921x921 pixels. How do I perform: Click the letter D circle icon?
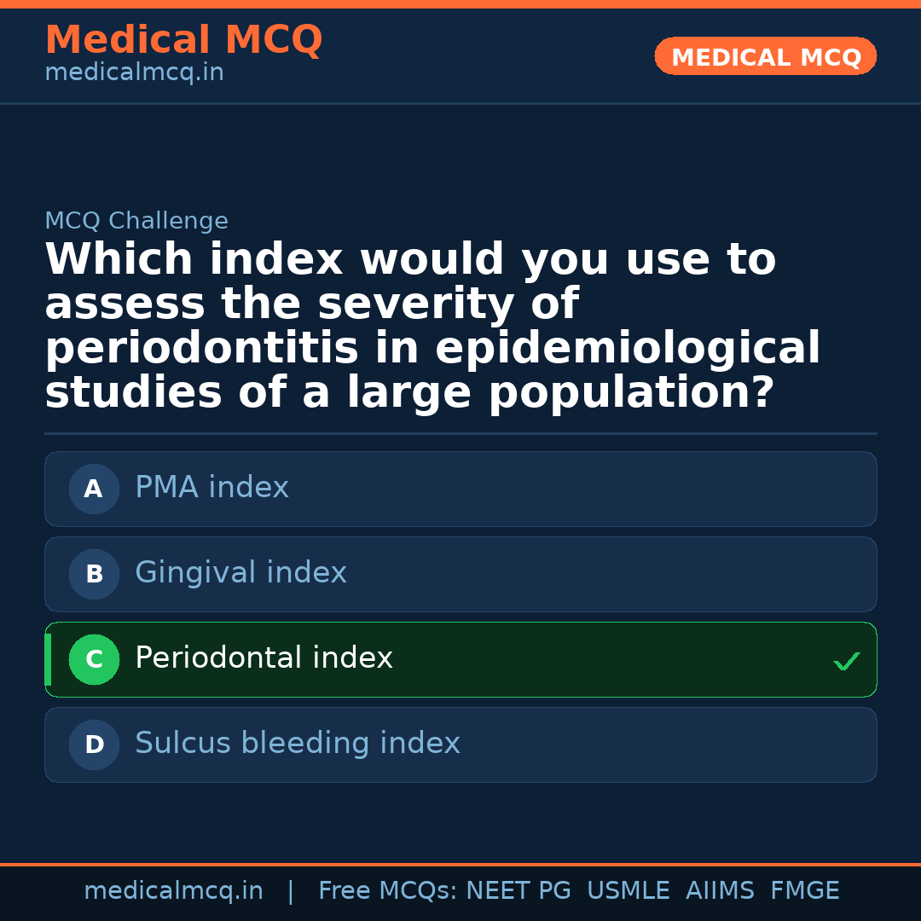coord(94,744)
